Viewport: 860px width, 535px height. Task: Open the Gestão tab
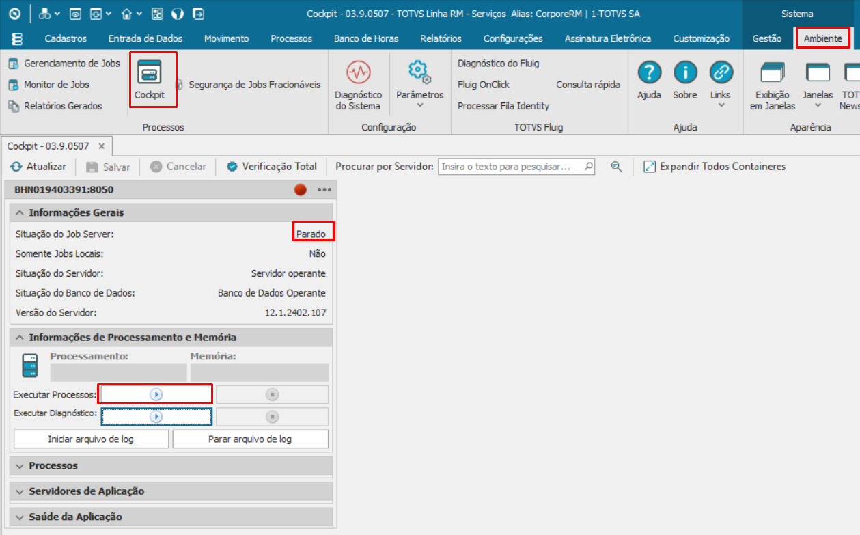point(767,38)
